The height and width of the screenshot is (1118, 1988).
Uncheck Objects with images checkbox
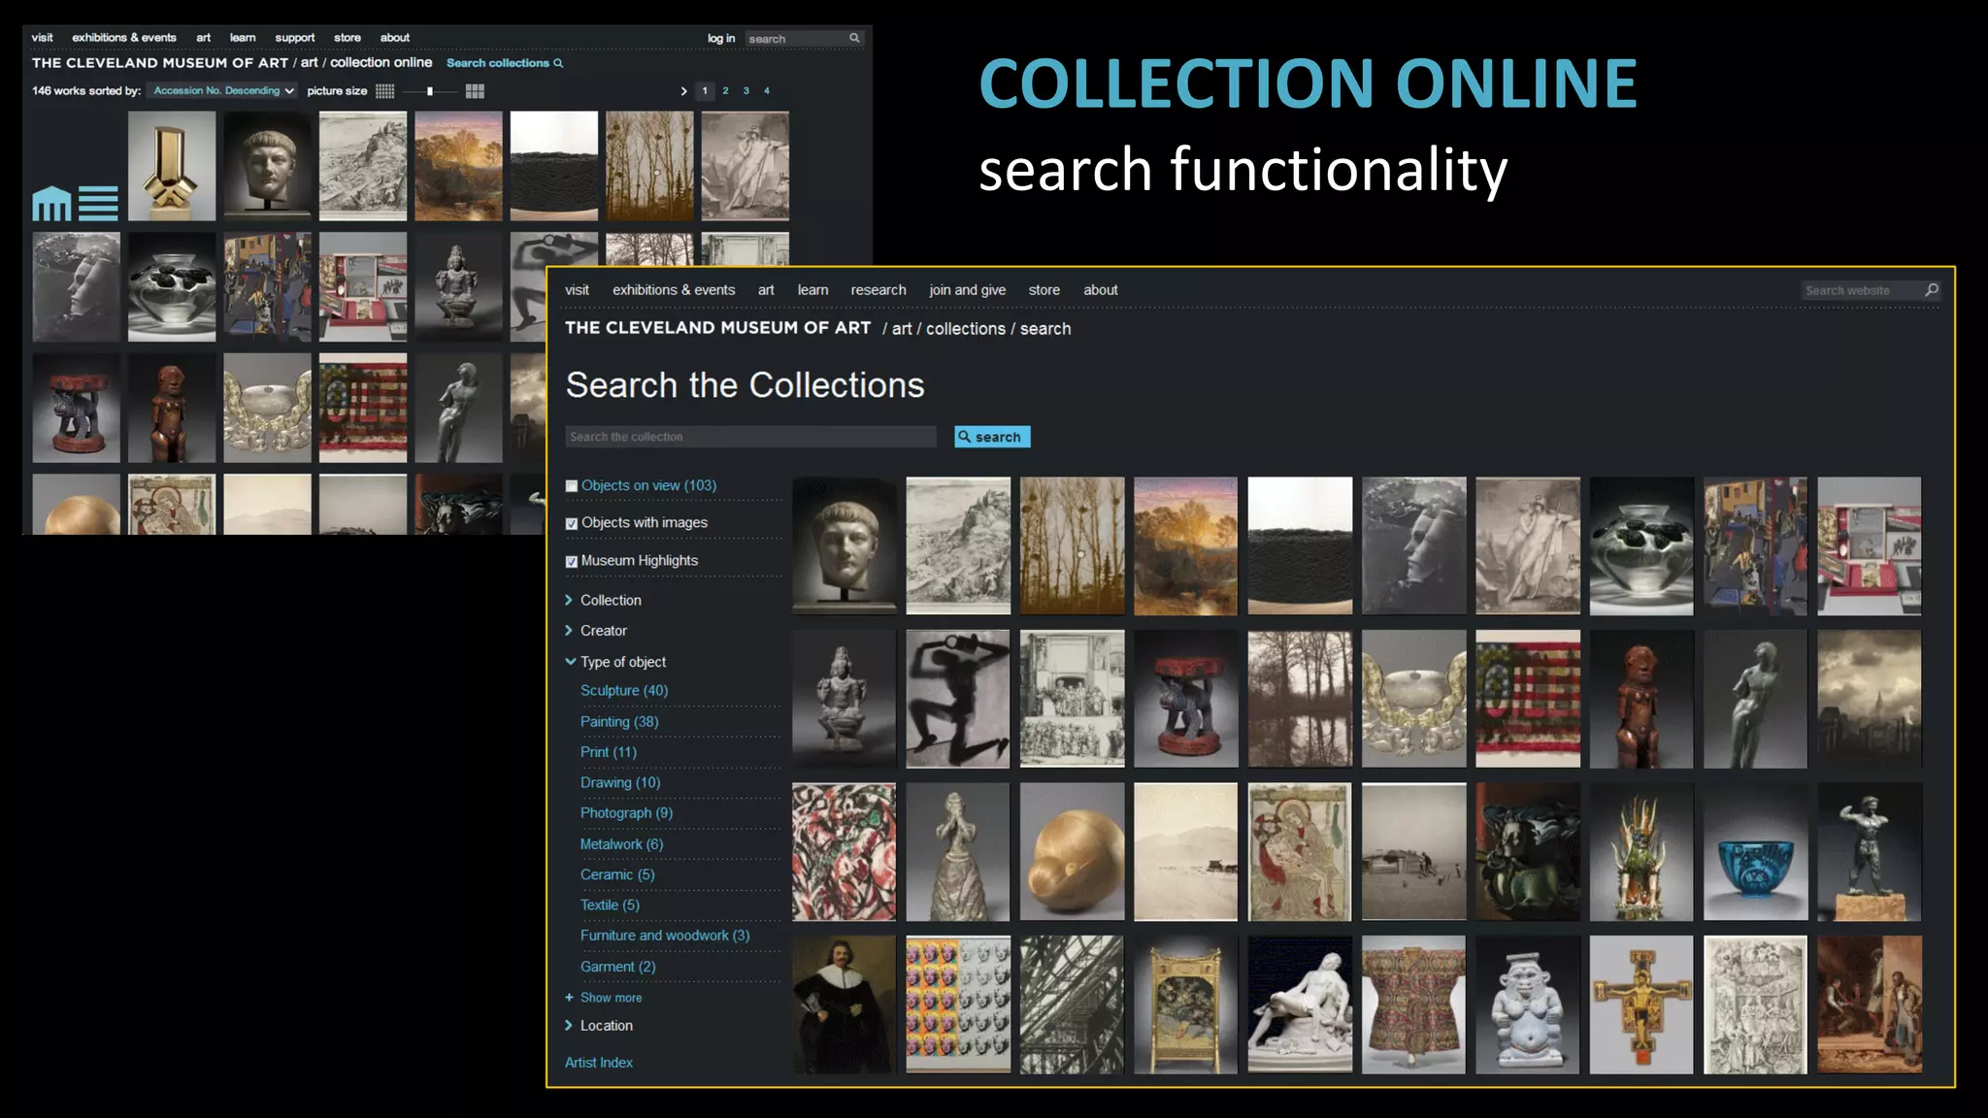click(x=572, y=523)
